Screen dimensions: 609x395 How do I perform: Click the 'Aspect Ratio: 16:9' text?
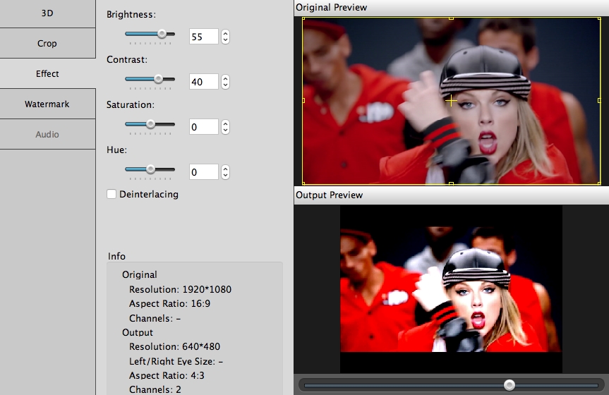(x=170, y=303)
